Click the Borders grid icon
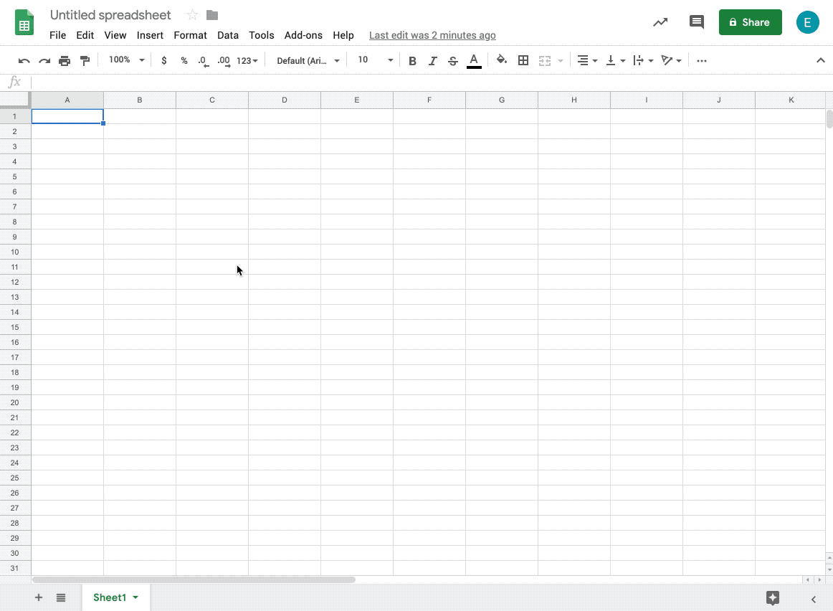The image size is (833, 611). [523, 60]
